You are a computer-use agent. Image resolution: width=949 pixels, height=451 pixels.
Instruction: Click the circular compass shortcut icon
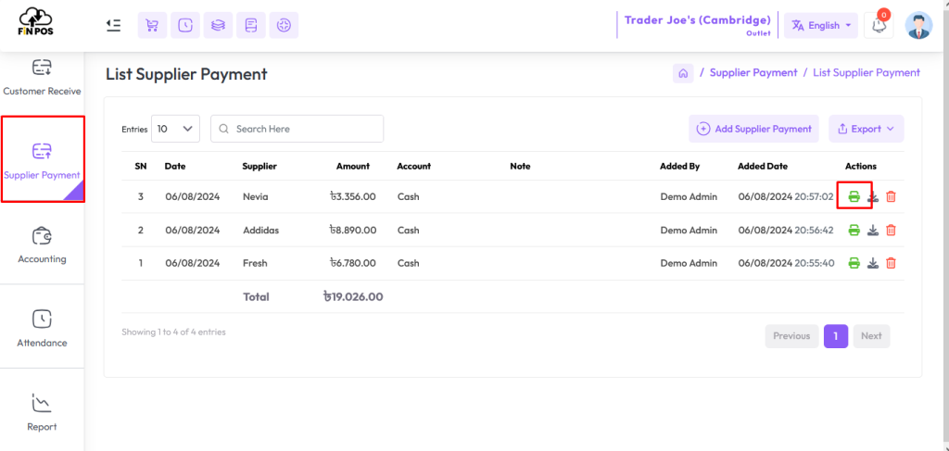click(284, 25)
